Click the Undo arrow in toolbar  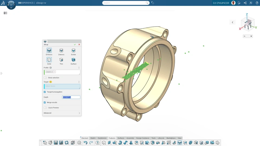[x=85, y=143]
